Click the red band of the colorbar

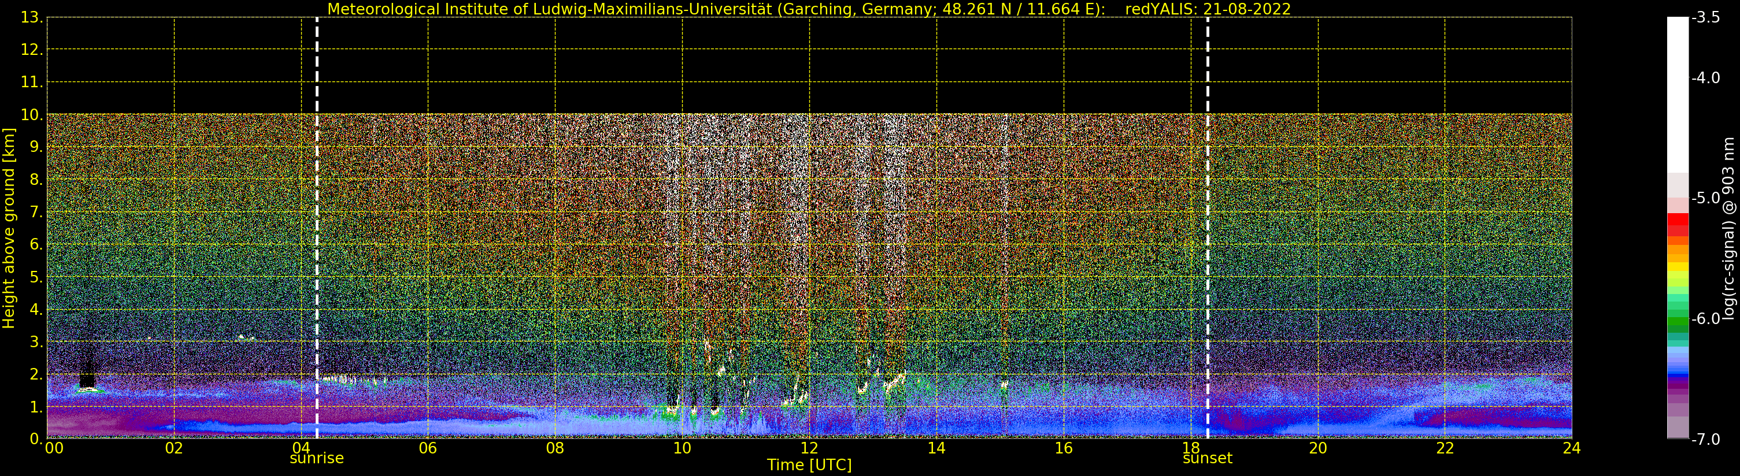pyautogui.click(x=1678, y=224)
